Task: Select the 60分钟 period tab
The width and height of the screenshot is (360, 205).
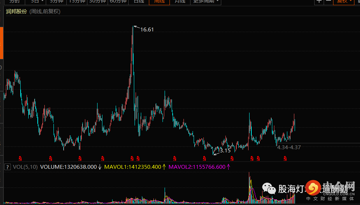Action: [x=118, y=2]
